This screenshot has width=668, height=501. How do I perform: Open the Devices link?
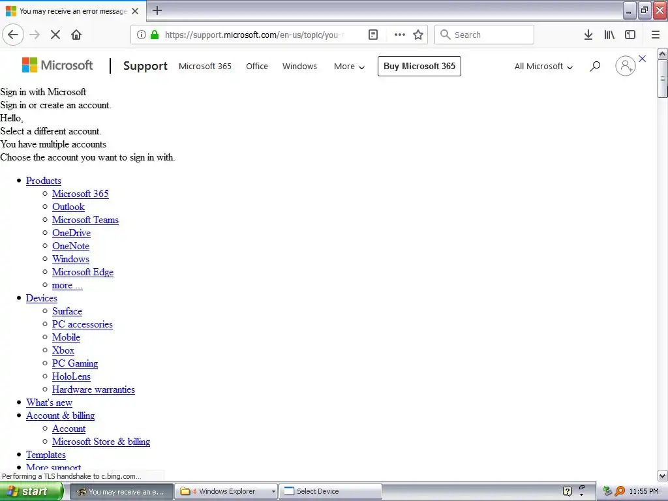point(41,298)
